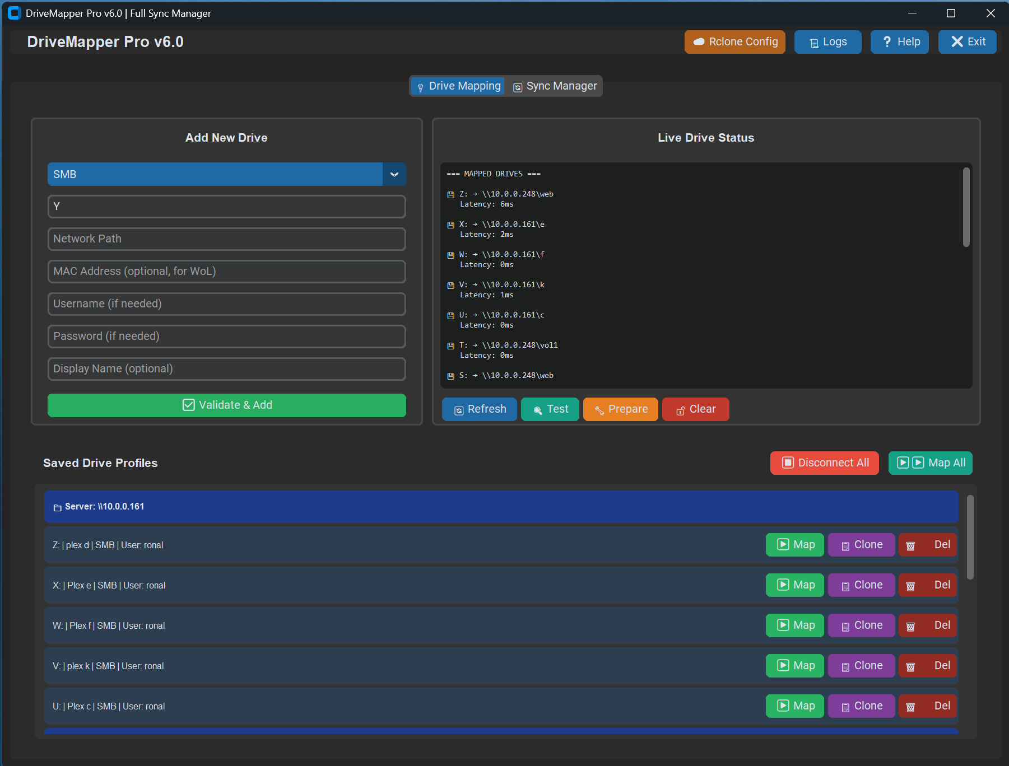The width and height of the screenshot is (1009, 766).
Task: Click the 'Latency: 6ms' text
Action: tap(486, 204)
